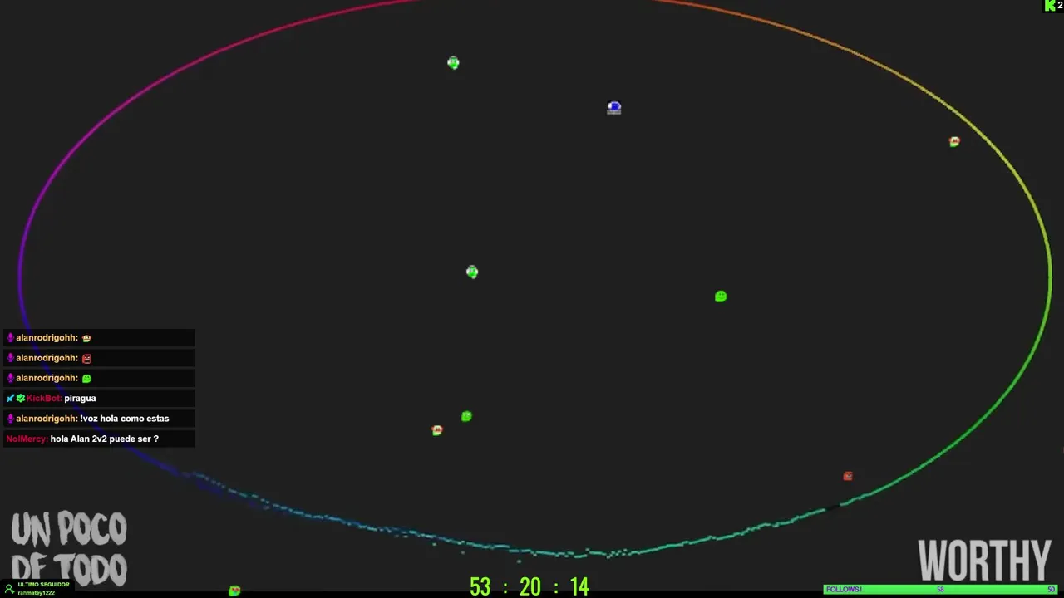Select the '!voz hola como estas' message text

[125, 419]
